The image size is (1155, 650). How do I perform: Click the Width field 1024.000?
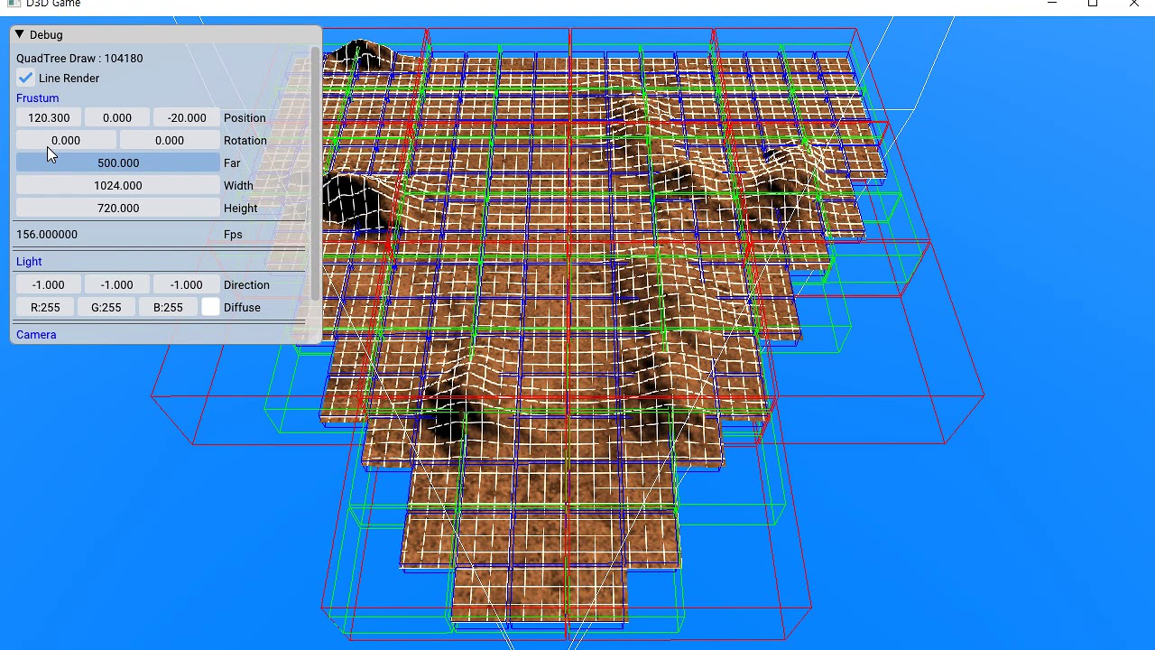pyautogui.click(x=118, y=186)
